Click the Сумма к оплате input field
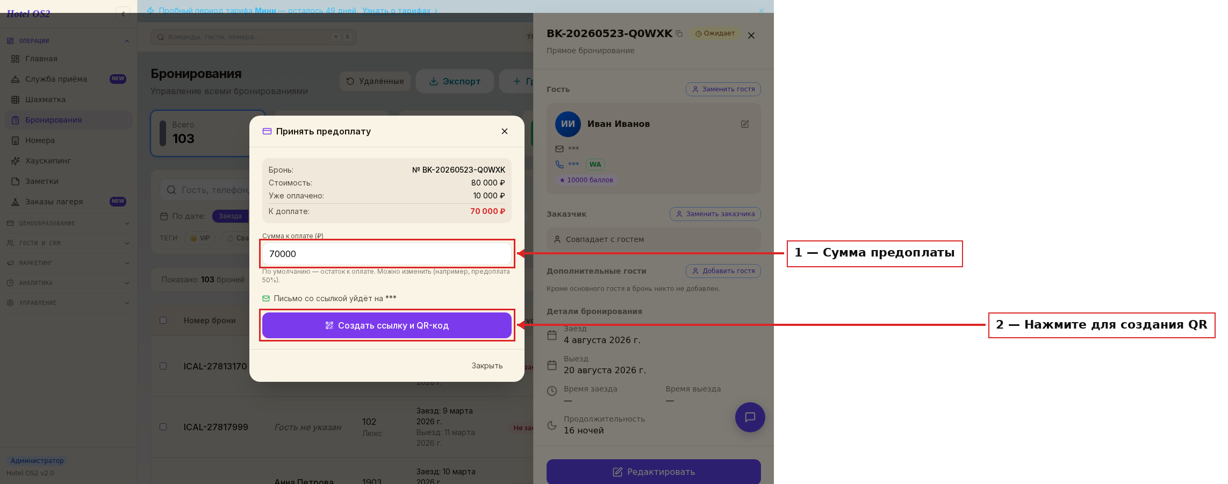Viewport: 1228px width, 484px height. [387, 254]
